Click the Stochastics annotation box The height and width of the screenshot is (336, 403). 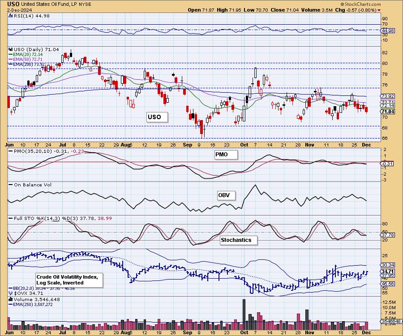tap(239, 240)
